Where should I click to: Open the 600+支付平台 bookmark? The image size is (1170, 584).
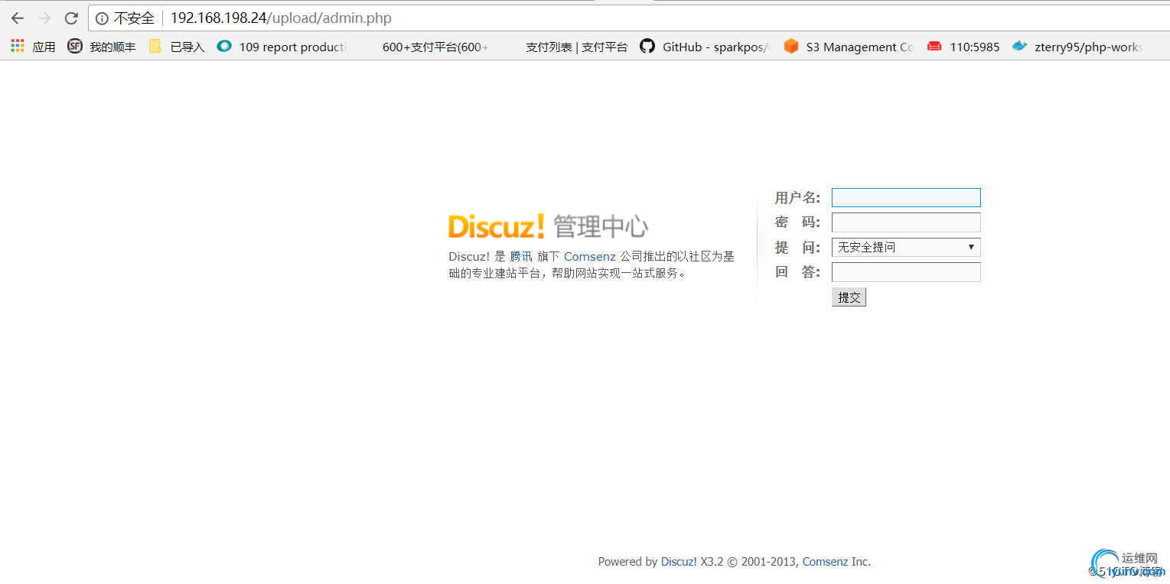pyautogui.click(x=435, y=47)
